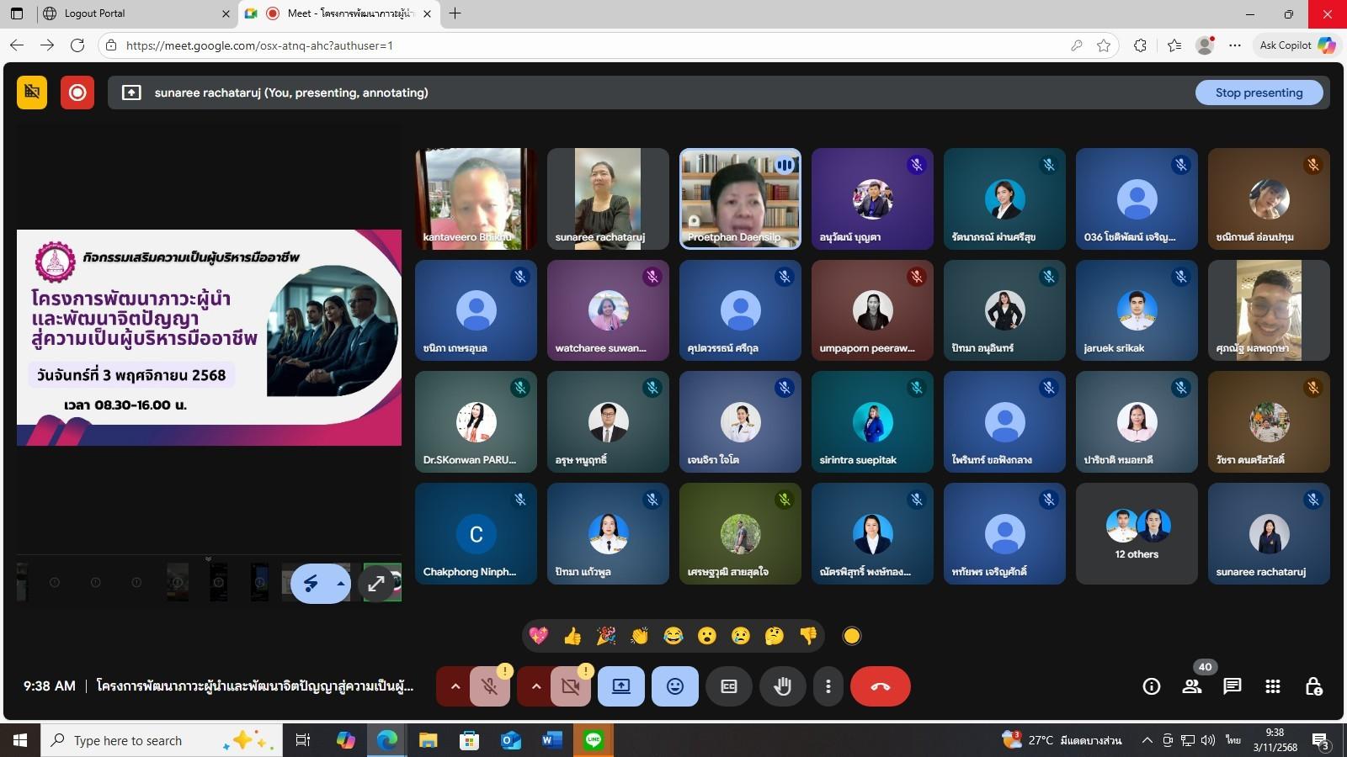The width and height of the screenshot is (1347, 757).
Task: Click the Stop presenting button
Action: click(1259, 93)
